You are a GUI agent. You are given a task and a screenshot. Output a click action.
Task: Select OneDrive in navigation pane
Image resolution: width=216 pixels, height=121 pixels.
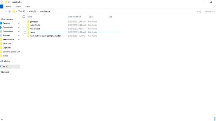click(x=5, y=61)
